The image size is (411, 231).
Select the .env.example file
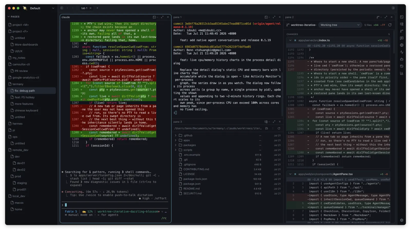tap(228, 155)
